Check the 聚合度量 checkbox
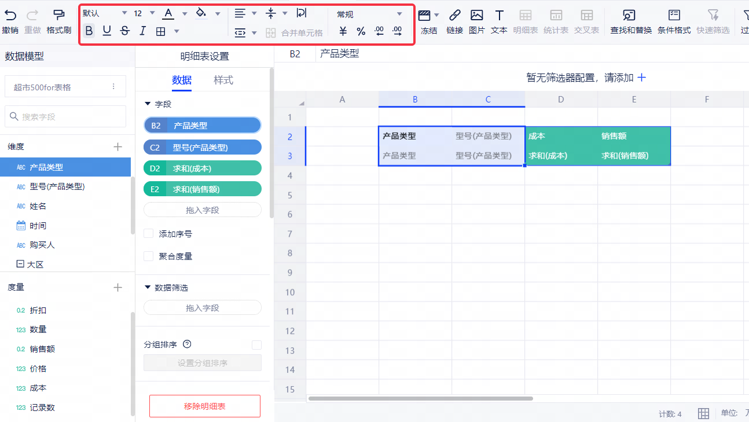 tap(149, 256)
